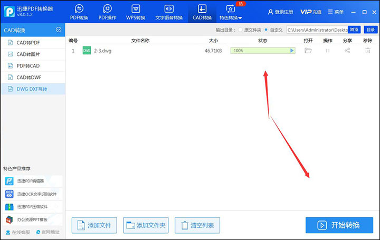Open 迅捷OCR文字识别软件 recommendation
Viewport: 380px width, 240px height.
pyautogui.click(x=33, y=194)
